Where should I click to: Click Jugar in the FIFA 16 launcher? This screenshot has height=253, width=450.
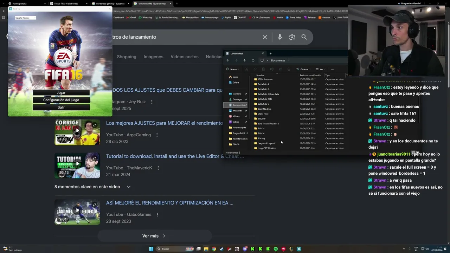click(61, 93)
